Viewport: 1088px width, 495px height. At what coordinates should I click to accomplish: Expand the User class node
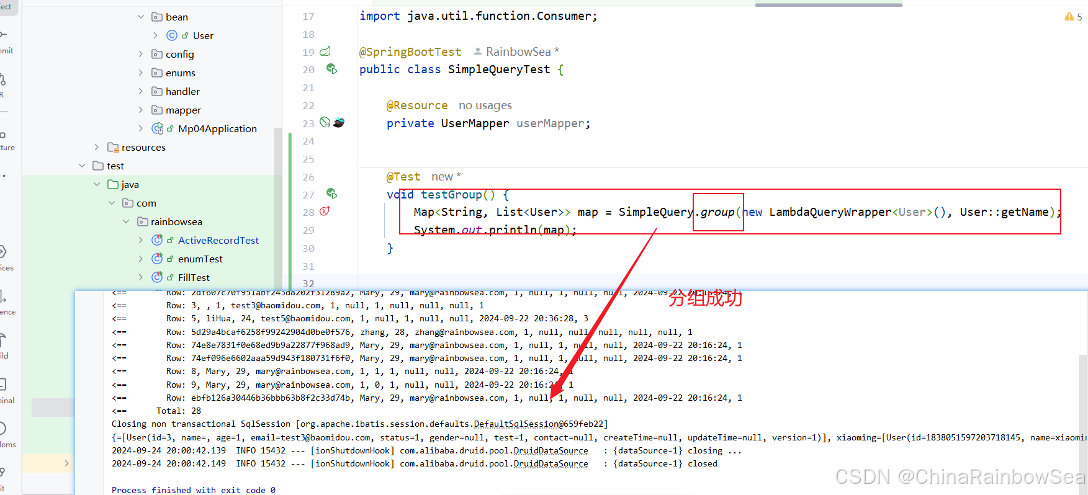(156, 35)
